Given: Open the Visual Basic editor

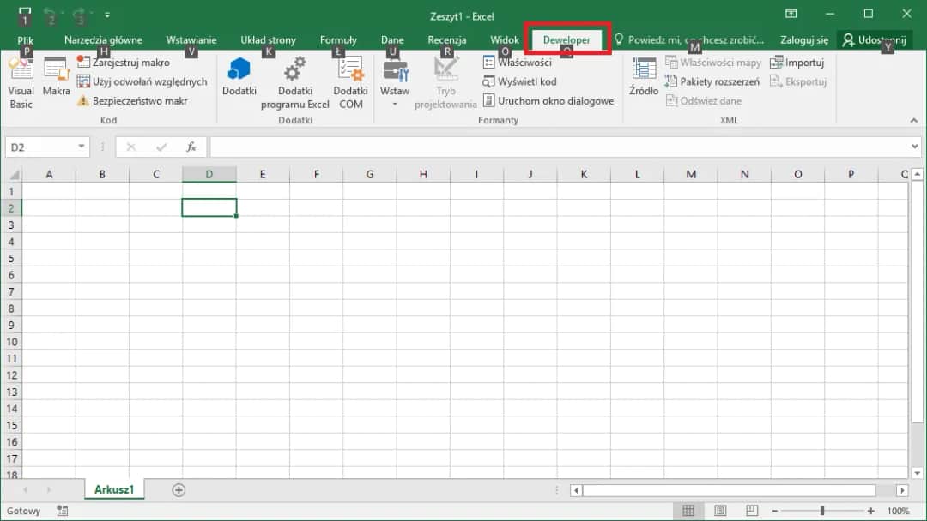Looking at the screenshot, I should tap(21, 81).
